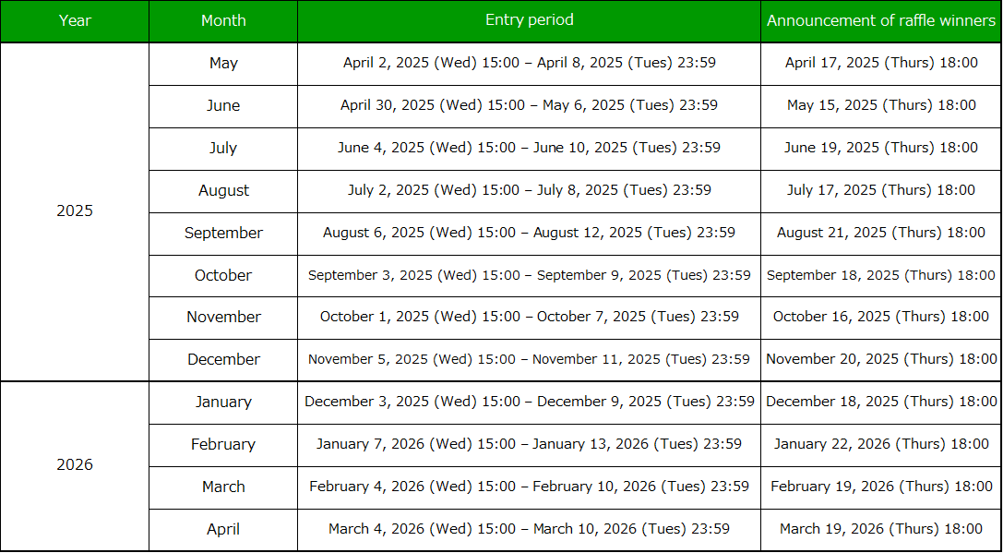Click the May month cell
The image size is (1003, 553).
pos(223,64)
